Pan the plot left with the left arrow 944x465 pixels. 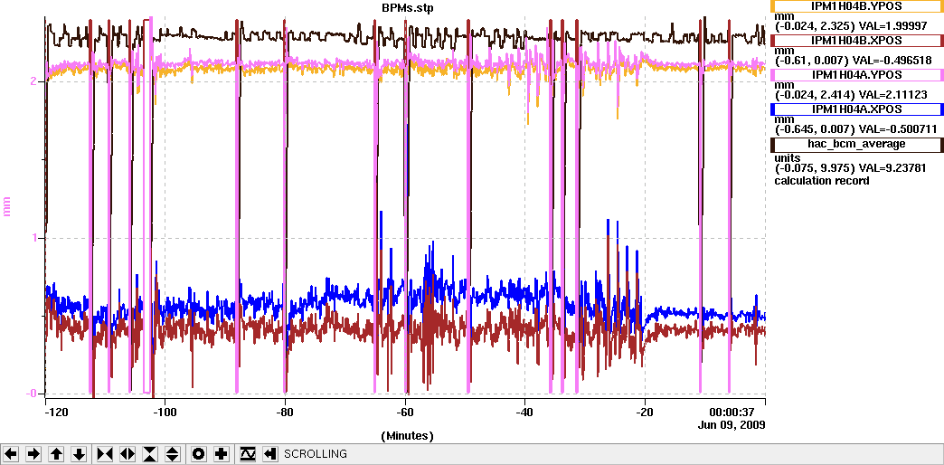pos(11,454)
